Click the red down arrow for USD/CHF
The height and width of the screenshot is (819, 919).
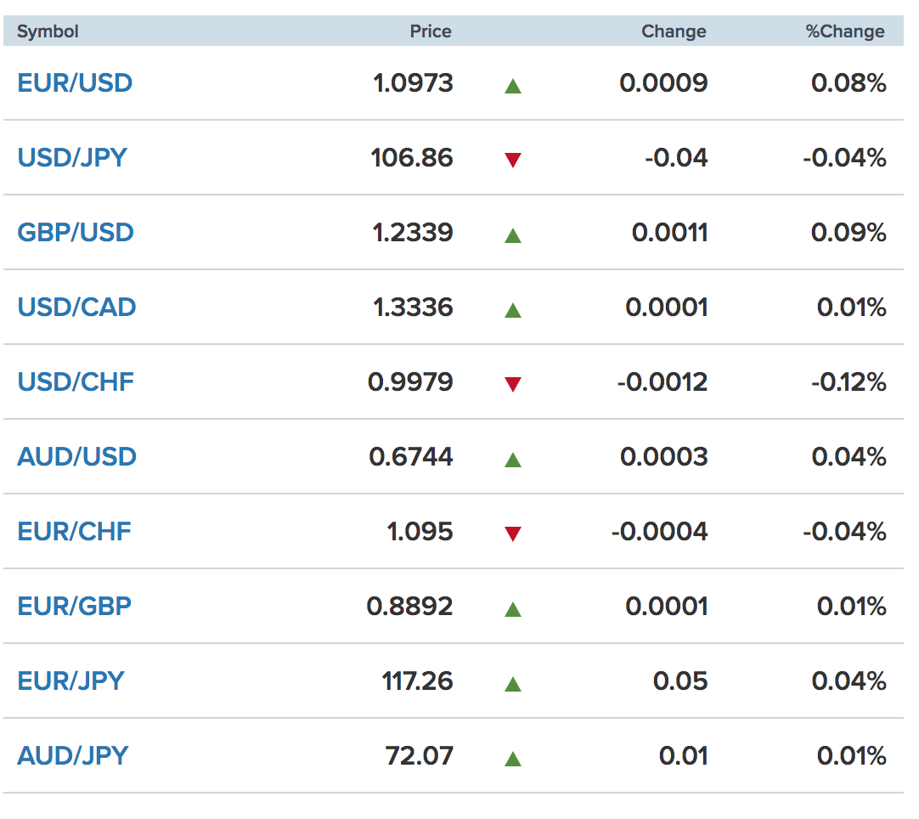(x=513, y=384)
